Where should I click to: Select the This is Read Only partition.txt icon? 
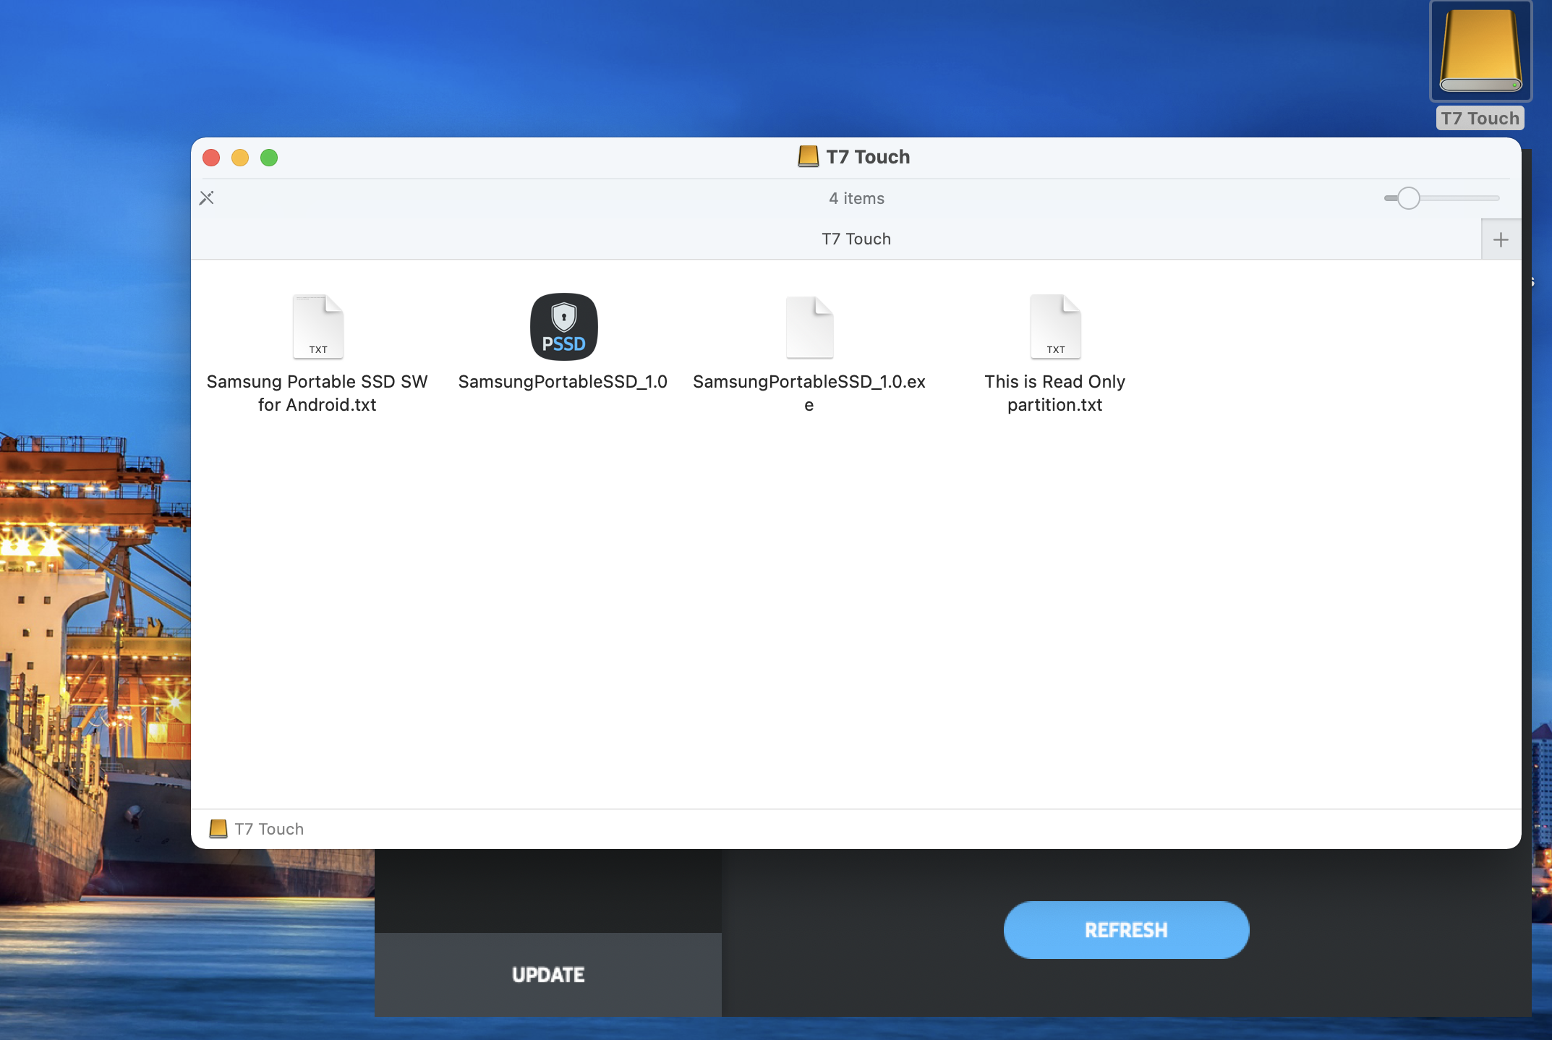tap(1055, 327)
